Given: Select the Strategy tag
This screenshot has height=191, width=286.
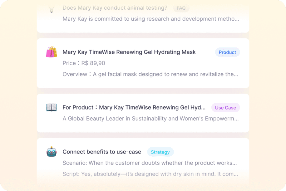Looking at the screenshot, I should 160,152.
